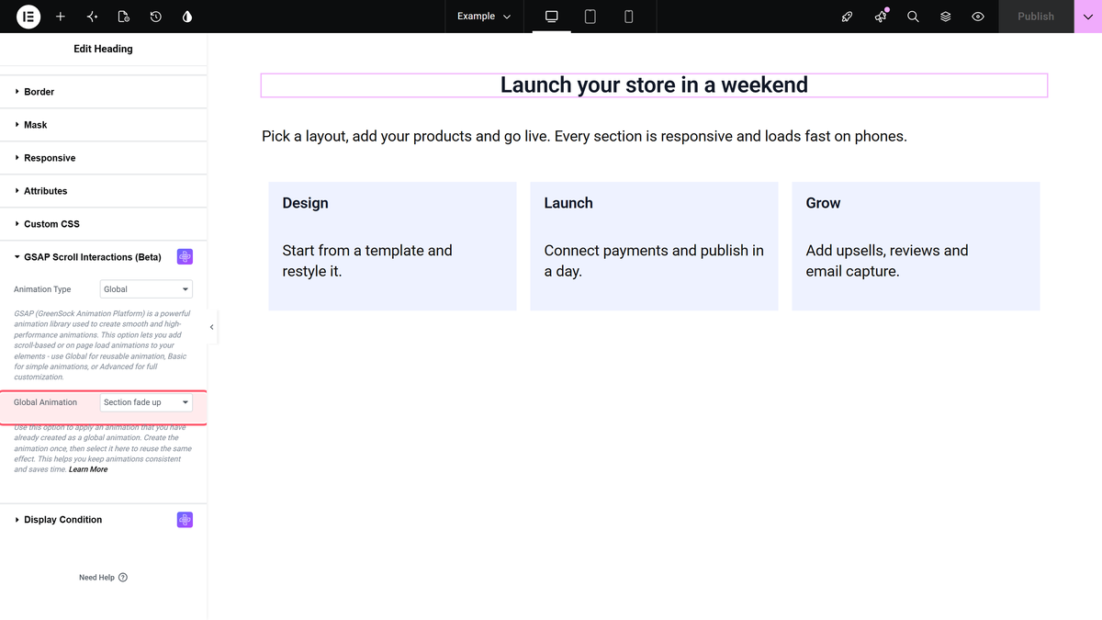
Task: Click the text Add upsells, reviews and email capture
Action: (x=887, y=261)
